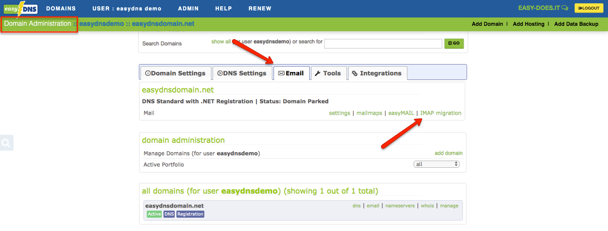Click the chat bubble icon beside EASY-DOES.IT

click(565, 8)
